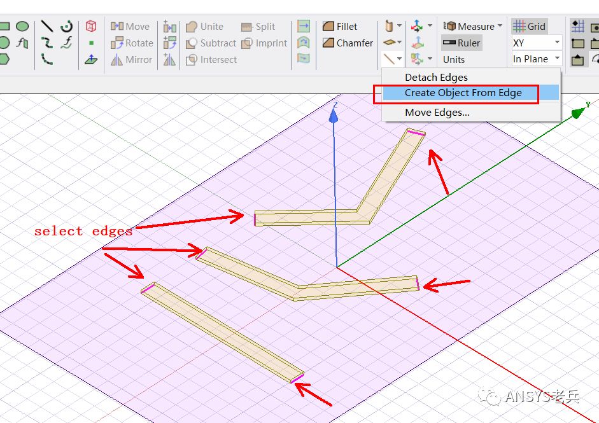Click the edge-selection line icon
The width and height of the screenshot is (599, 423).
pyautogui.click(x=389, y=59)
